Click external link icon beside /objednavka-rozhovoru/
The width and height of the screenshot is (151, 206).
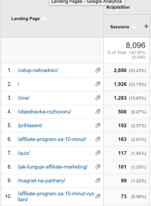(98, 111)
